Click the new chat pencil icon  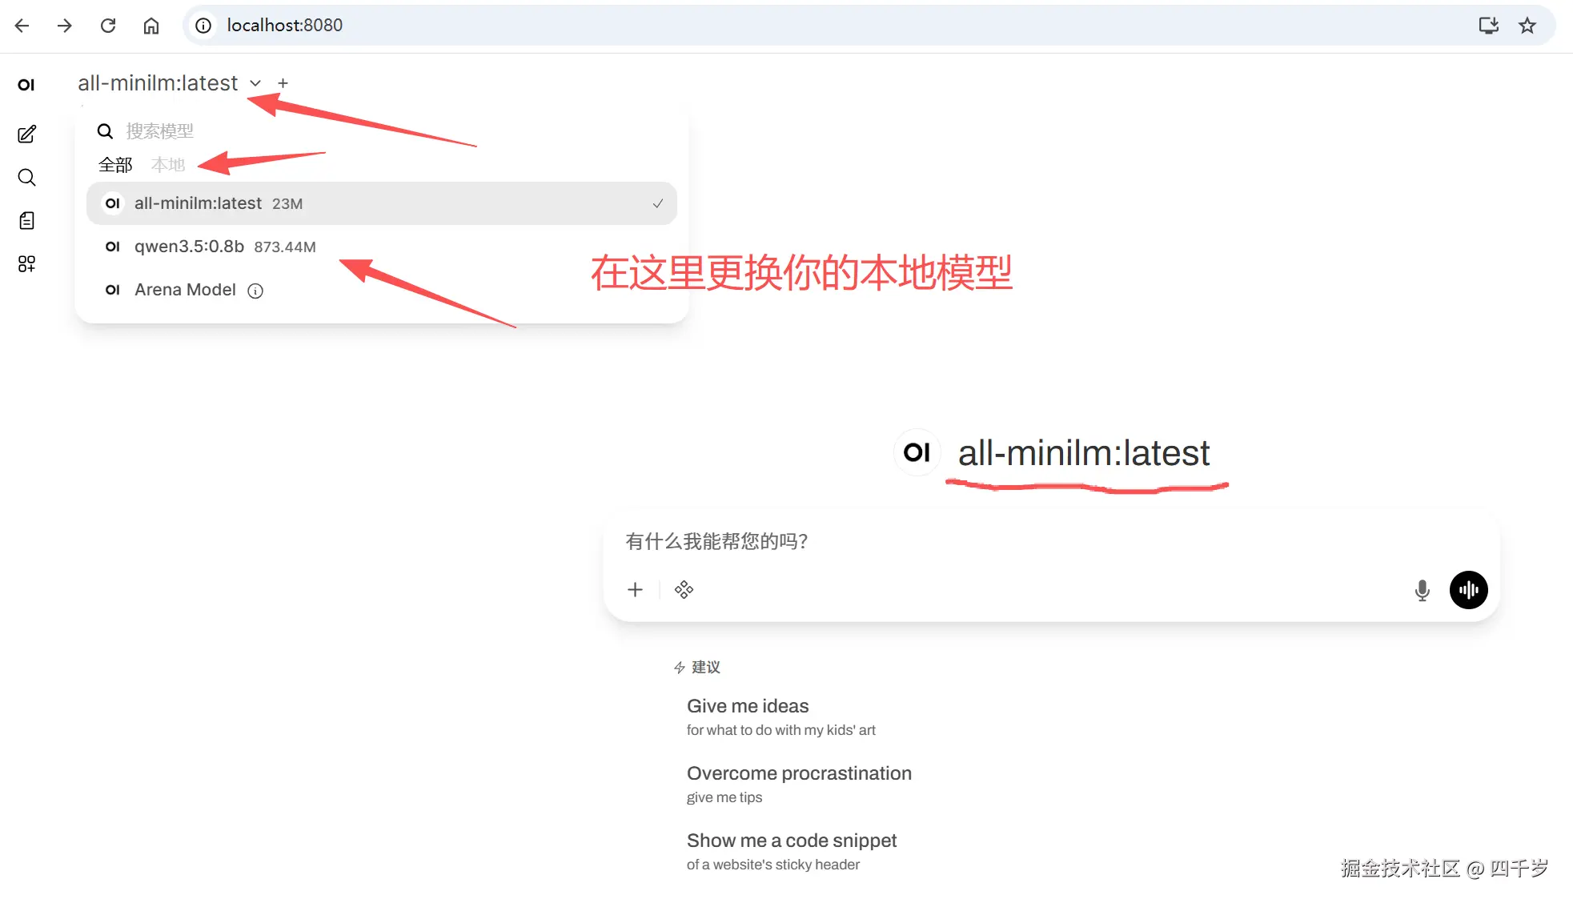(26, 134)
